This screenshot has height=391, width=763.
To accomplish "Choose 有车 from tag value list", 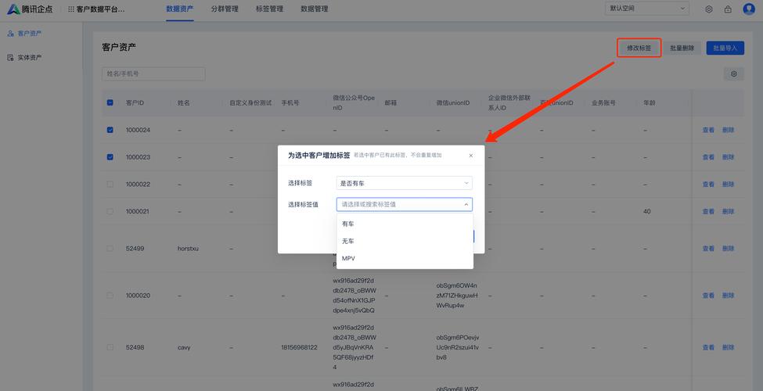I will [x=405, y=224].
